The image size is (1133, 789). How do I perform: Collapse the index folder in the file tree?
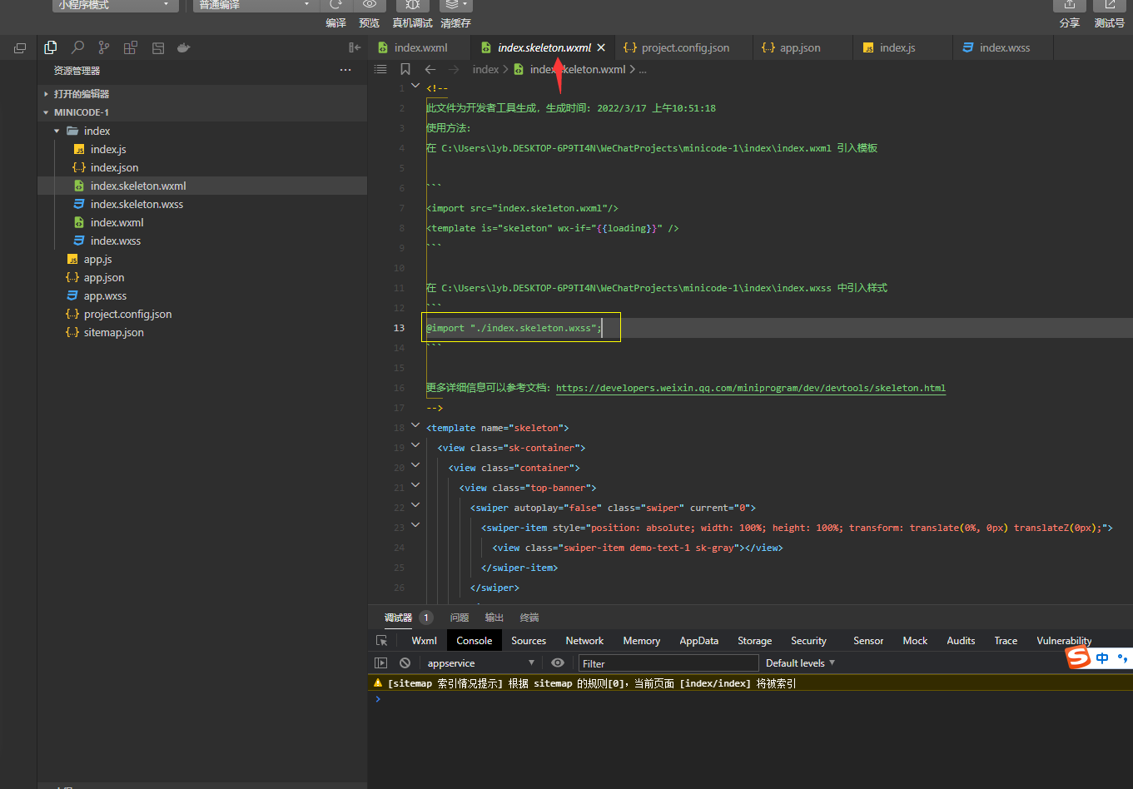(x=202, y=131)
